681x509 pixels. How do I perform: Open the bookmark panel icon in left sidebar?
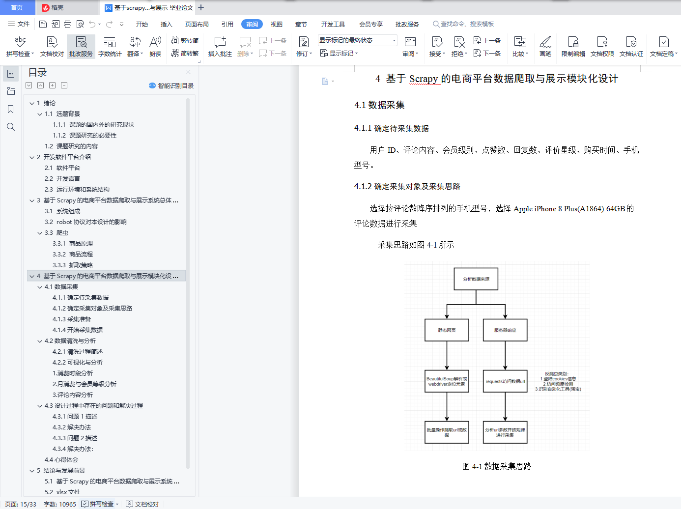[11, 109]
